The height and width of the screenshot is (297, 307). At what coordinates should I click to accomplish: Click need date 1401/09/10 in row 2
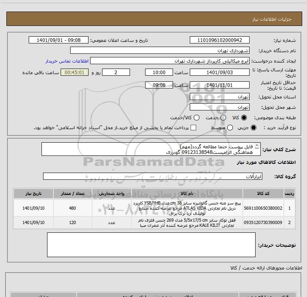33,222
